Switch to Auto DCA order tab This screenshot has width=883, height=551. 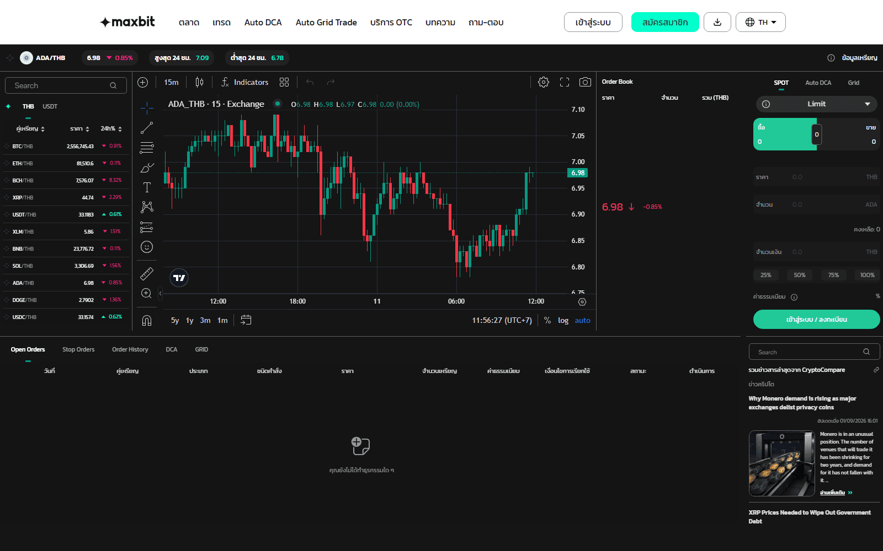[818, 83]
